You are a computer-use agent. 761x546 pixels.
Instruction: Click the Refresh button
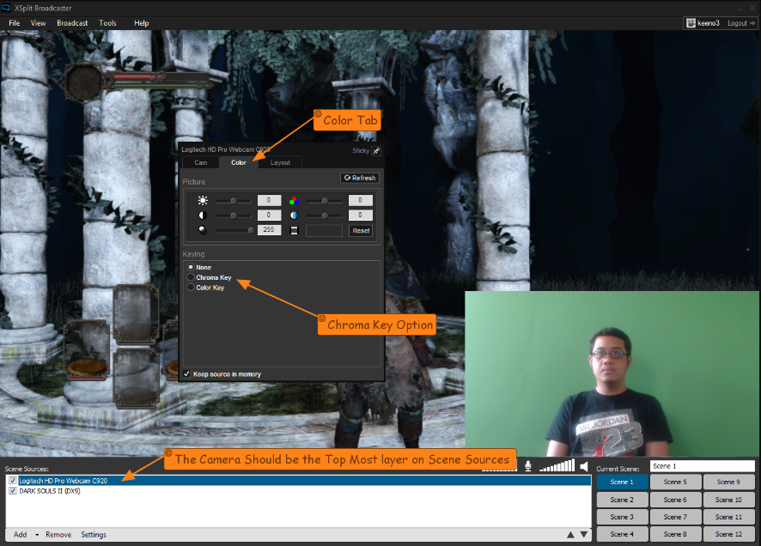coord(360,178)
